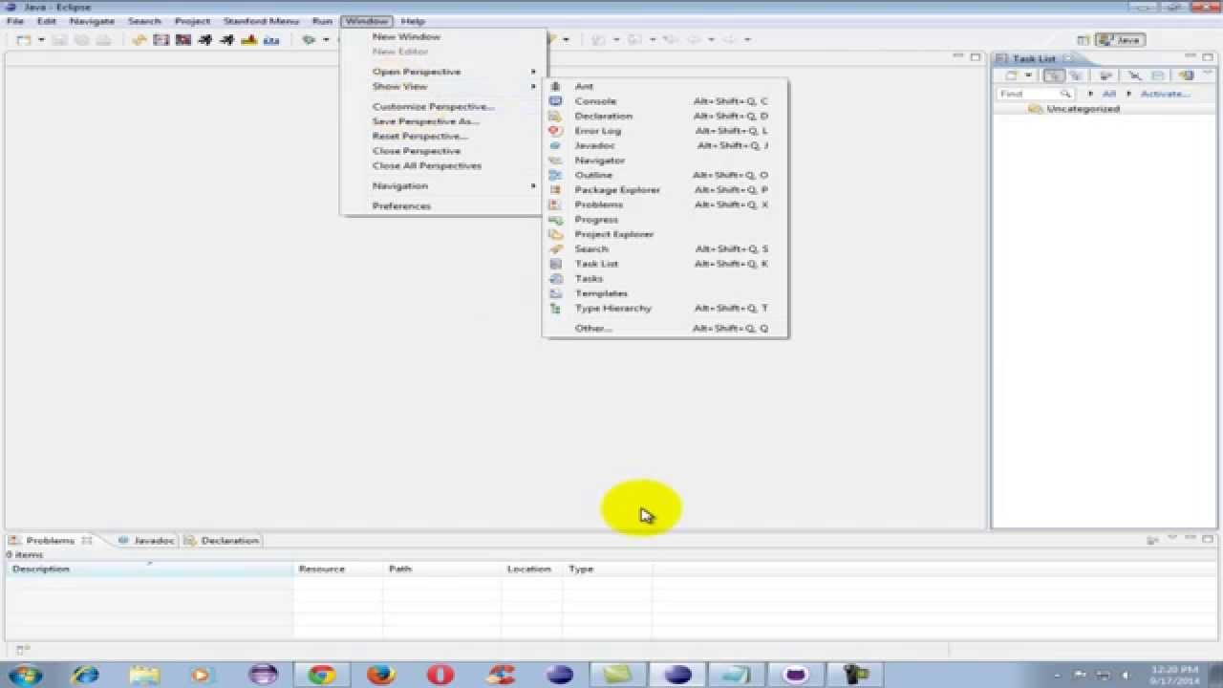Open Internet Explorer from the taskbar
This screenshot has width=1223, height=688.
[85, 675]
